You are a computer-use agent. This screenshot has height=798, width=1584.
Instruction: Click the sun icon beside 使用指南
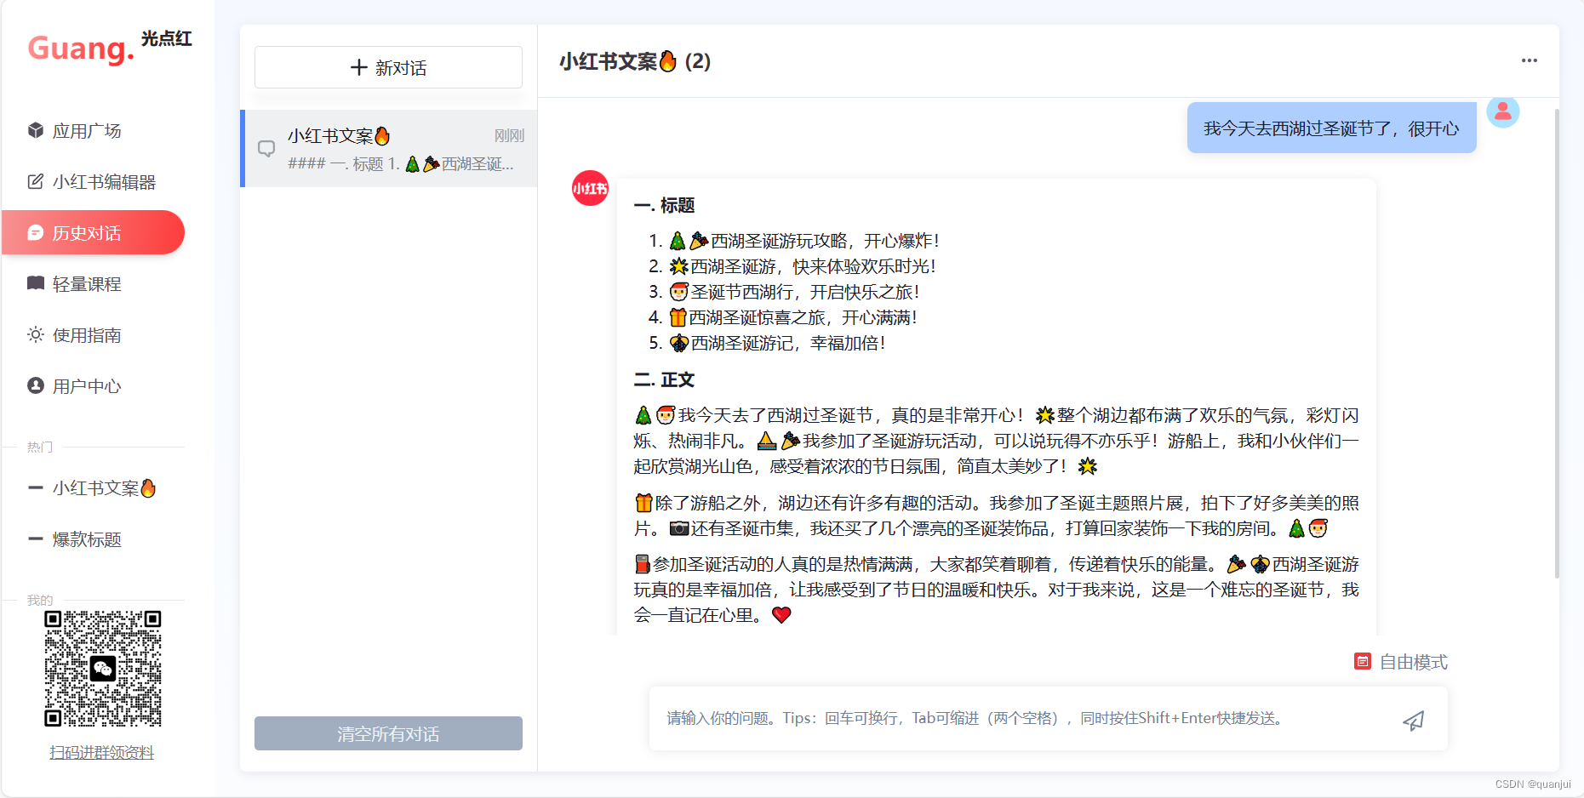point(36,334)
